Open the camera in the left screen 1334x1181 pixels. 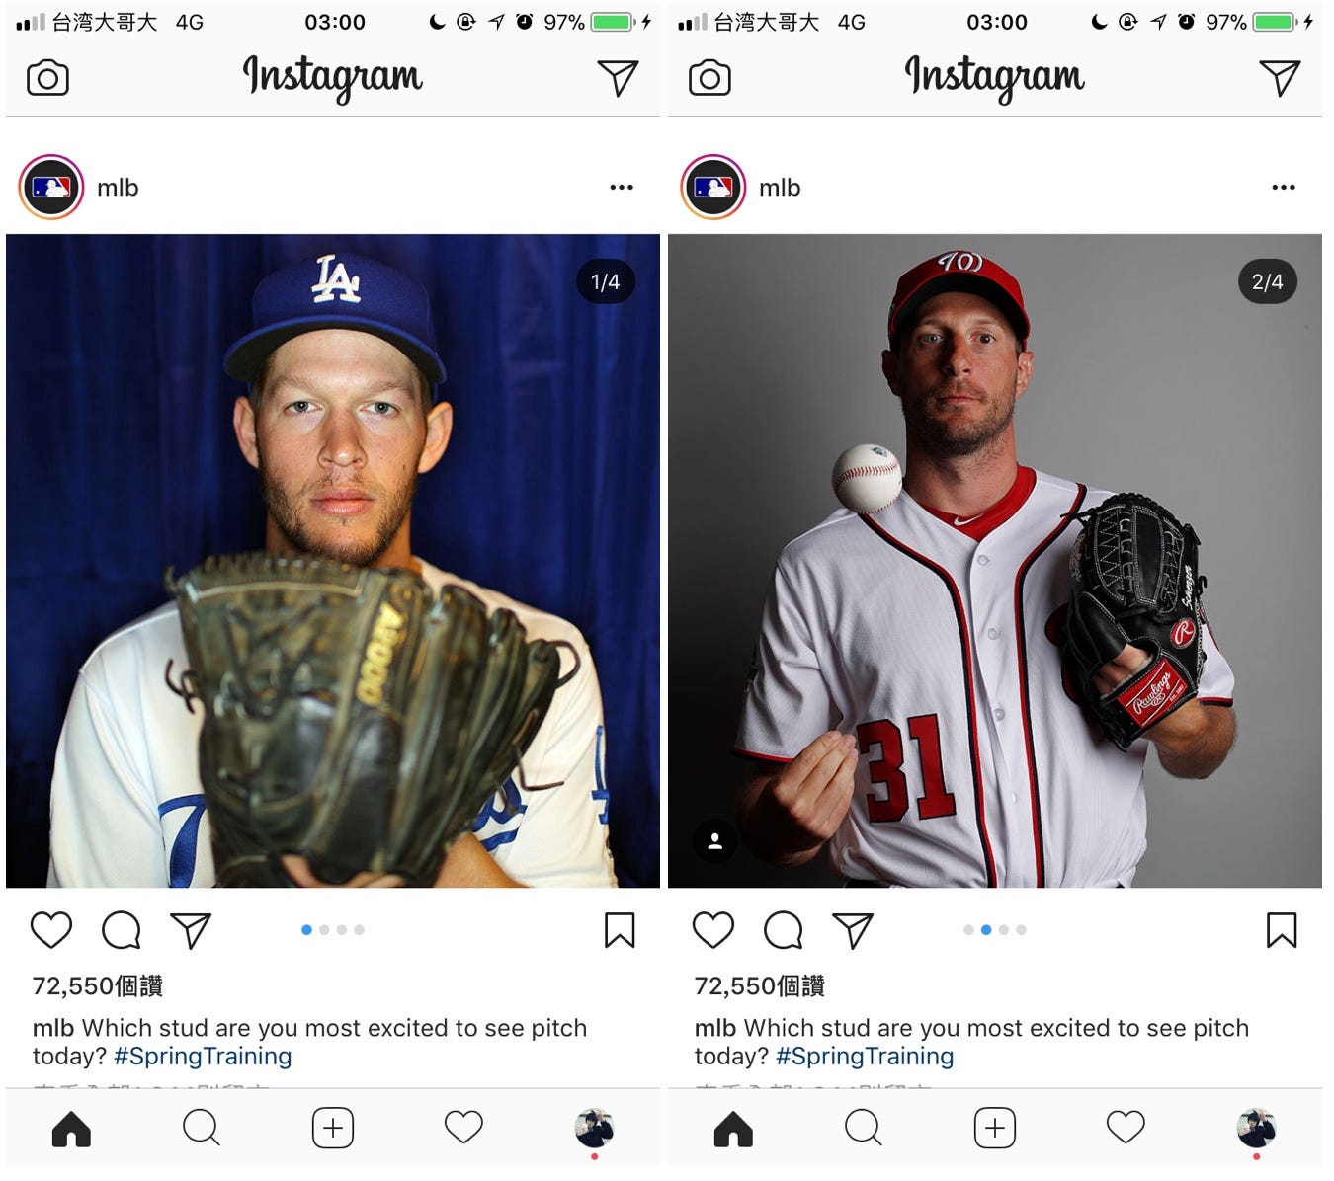47,78
